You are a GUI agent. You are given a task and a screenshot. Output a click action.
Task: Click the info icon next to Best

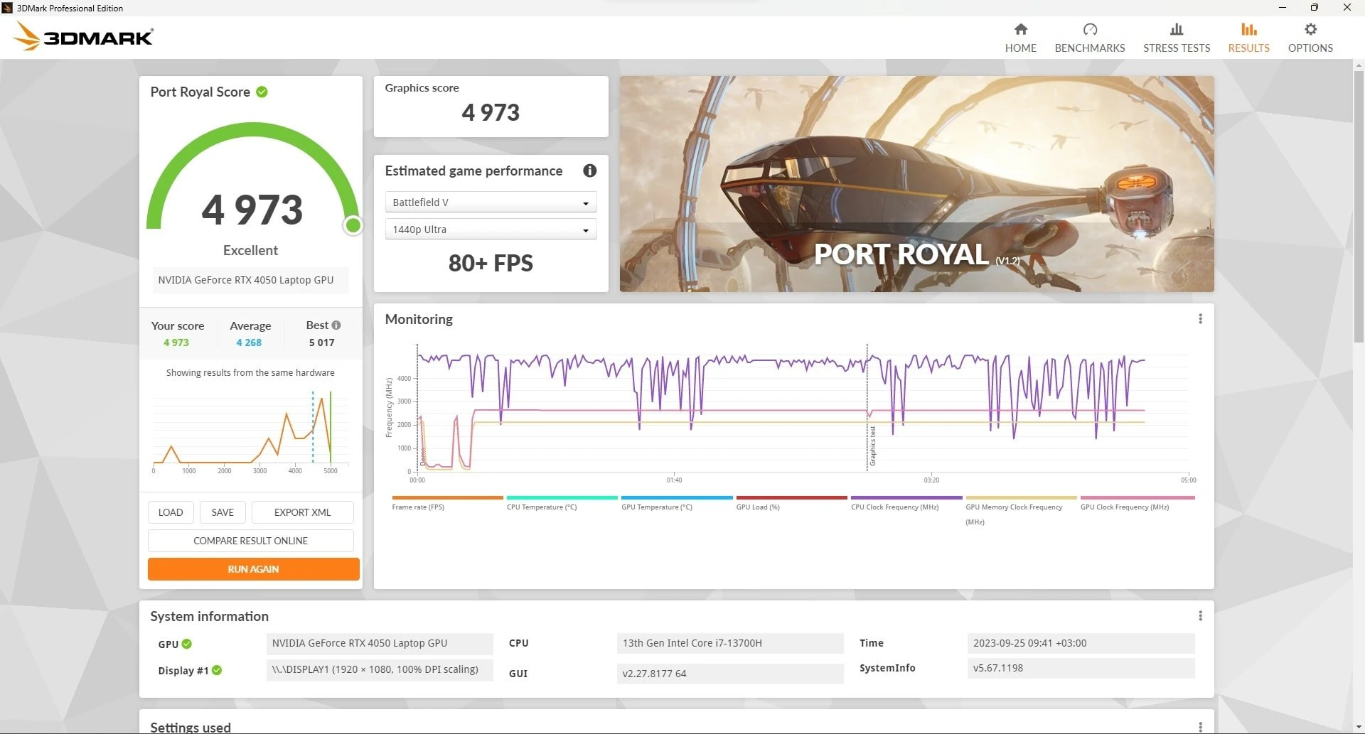coord(336,325)
